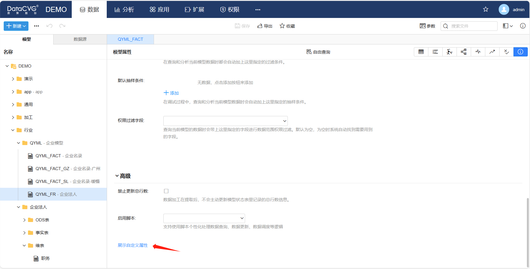Viewport: 530px width, 269px height.
Task: Open the network relationship graph icon
Action: 449,52
